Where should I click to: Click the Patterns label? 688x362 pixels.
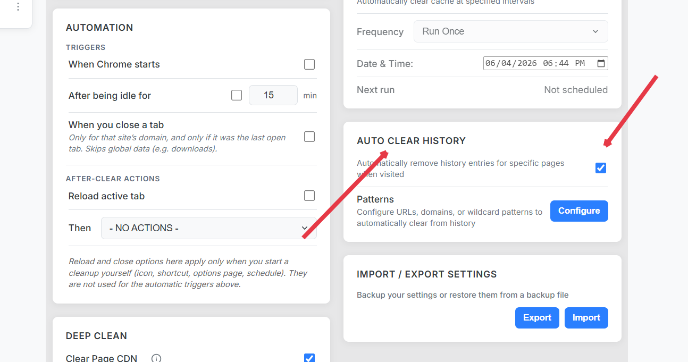point(375,199)
